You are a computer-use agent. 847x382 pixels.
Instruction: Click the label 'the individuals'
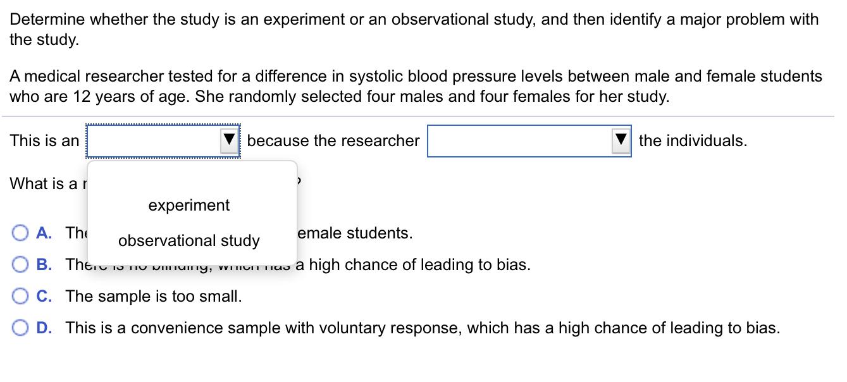[x=693, y=140]
